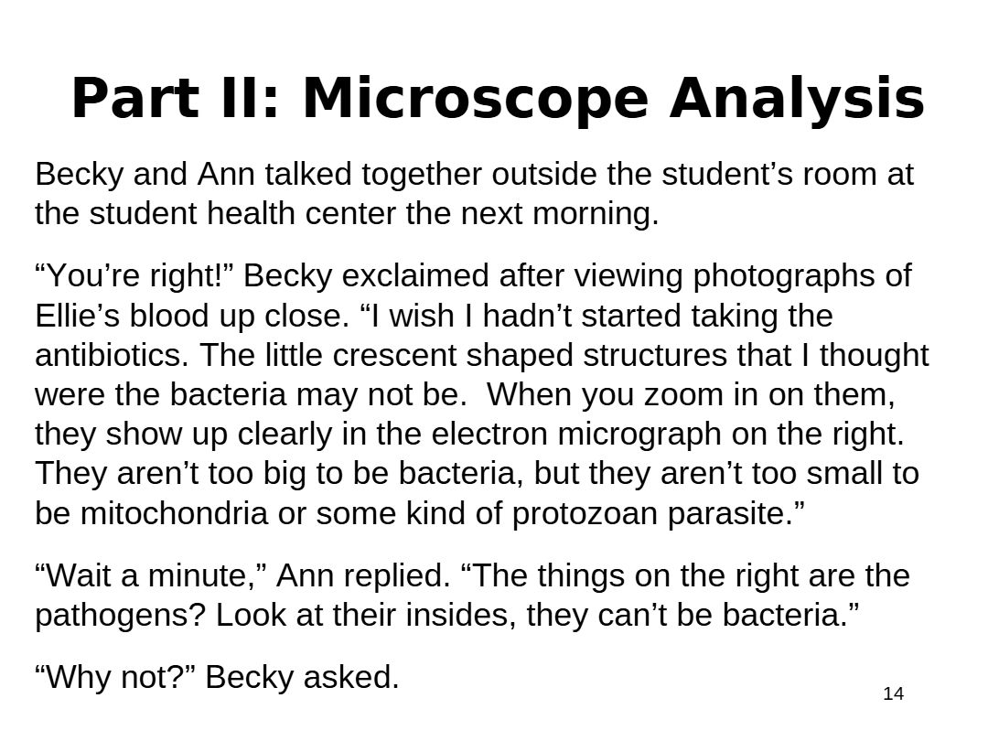Click the word "pathogens" in Ann's reply
Image resolution: width=988 pixels, height=741 pixels.
tap(119, 616)
